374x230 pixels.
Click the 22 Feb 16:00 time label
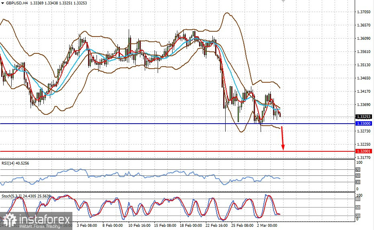click(217, 225)
